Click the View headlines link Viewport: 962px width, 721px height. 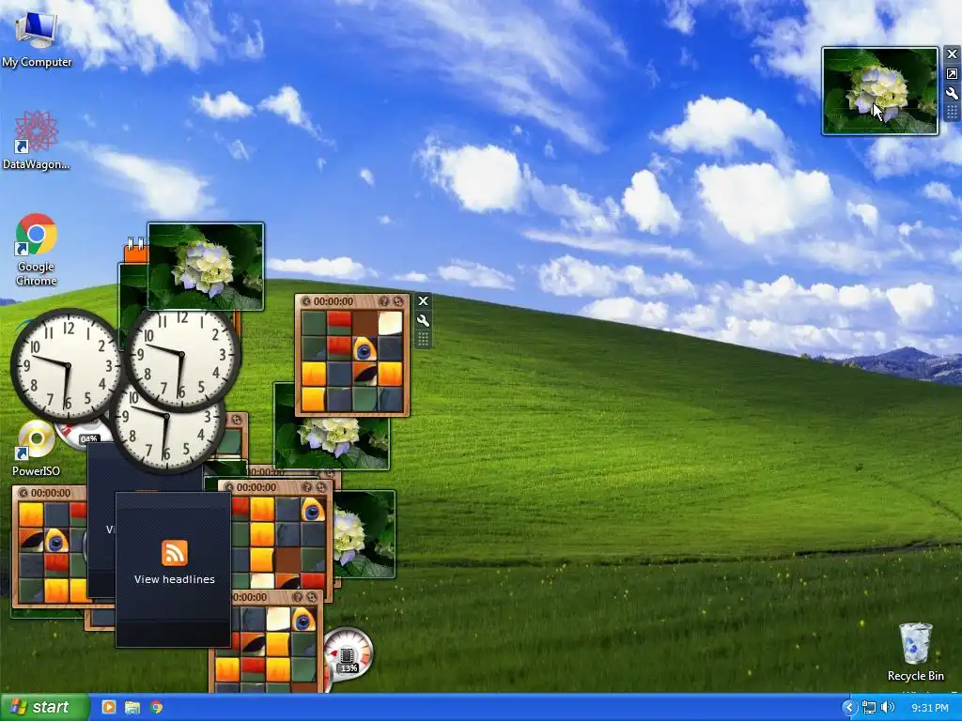click(x=174, y=579)
